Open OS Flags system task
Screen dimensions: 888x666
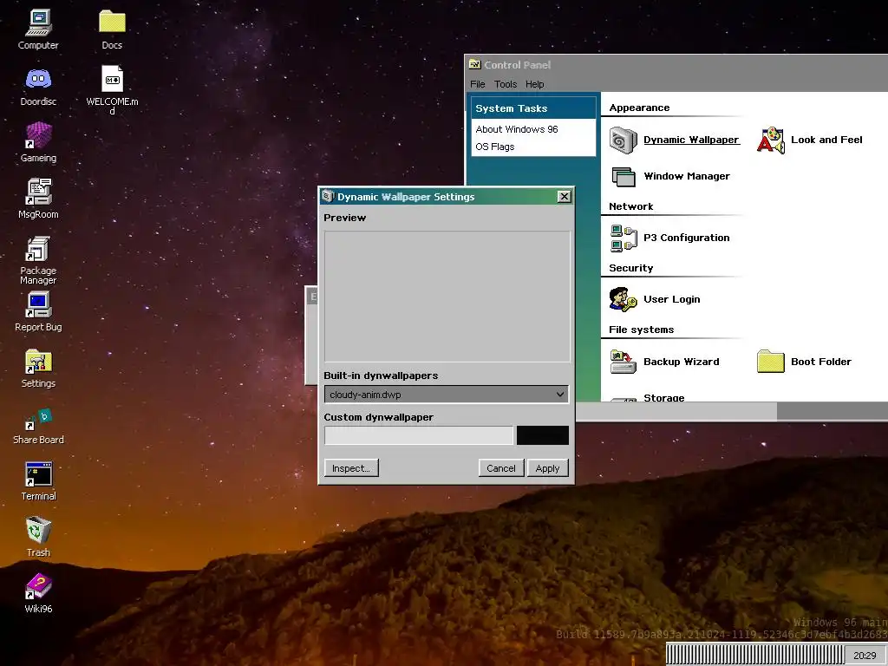[495, 147]
